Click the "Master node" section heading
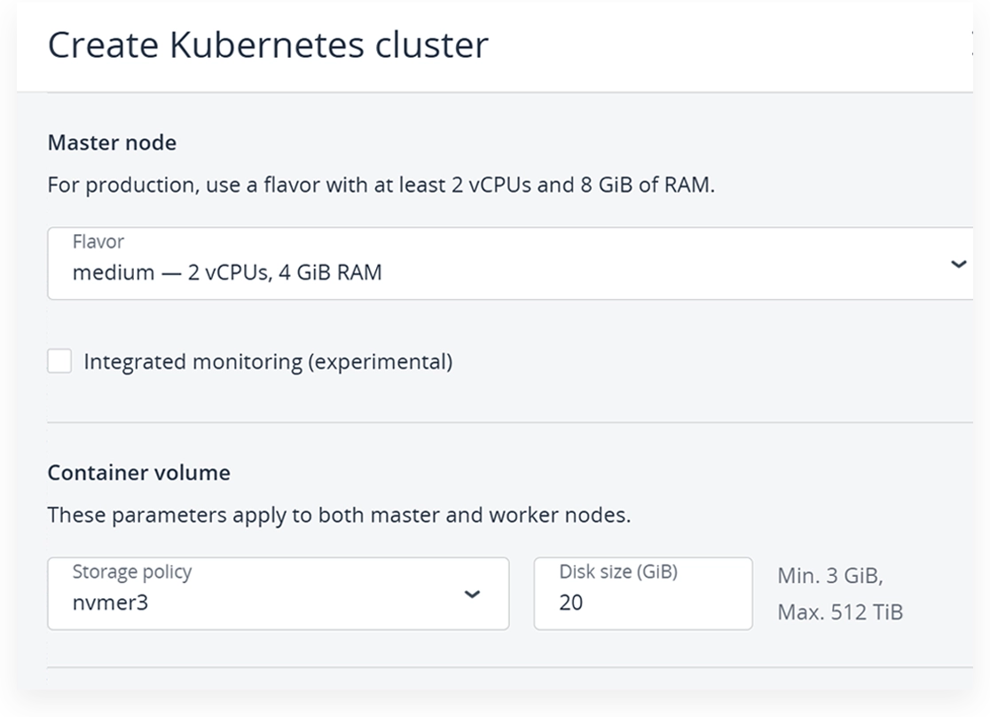Image resolution: width=990 pixels, height=717 pixels. (x=112, y=143)
